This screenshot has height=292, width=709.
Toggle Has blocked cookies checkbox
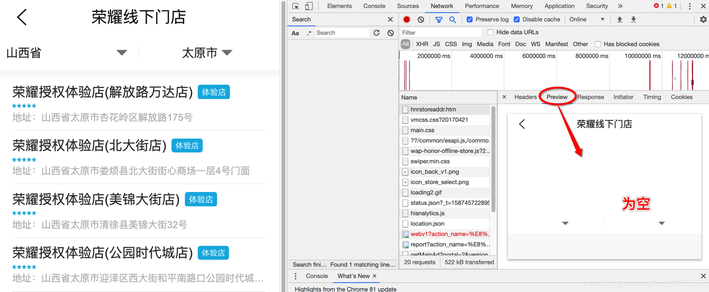pos(598,44)
